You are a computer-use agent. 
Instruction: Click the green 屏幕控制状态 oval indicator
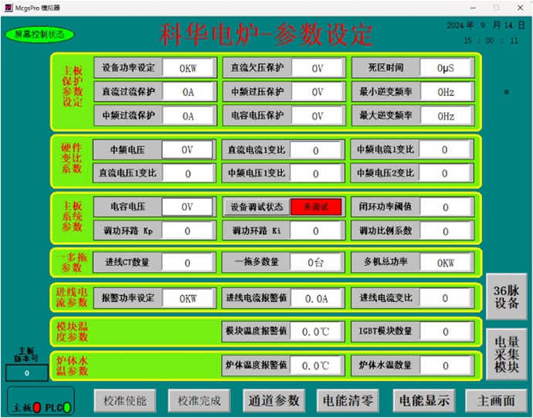[39, 35]
